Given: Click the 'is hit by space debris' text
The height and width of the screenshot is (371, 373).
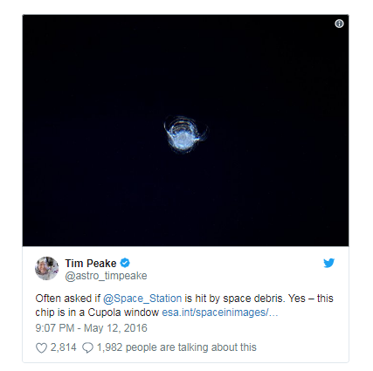Looking at the screenshot, I should [x=235, y=299].
